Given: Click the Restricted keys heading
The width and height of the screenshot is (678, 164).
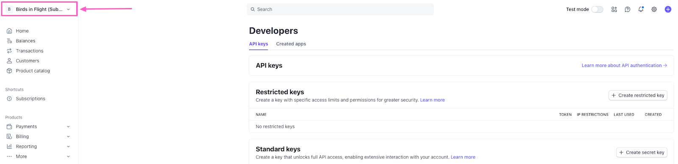Looking at the screenshot, I should click(280, 92).
